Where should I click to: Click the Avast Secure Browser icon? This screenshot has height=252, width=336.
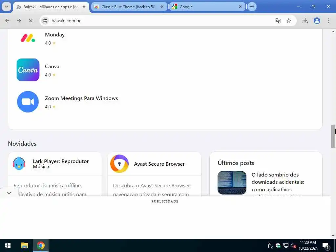click(119, 164)
